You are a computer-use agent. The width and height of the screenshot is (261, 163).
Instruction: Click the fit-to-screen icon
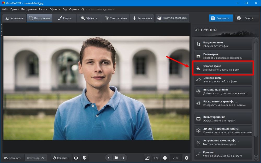coord(147,158)
